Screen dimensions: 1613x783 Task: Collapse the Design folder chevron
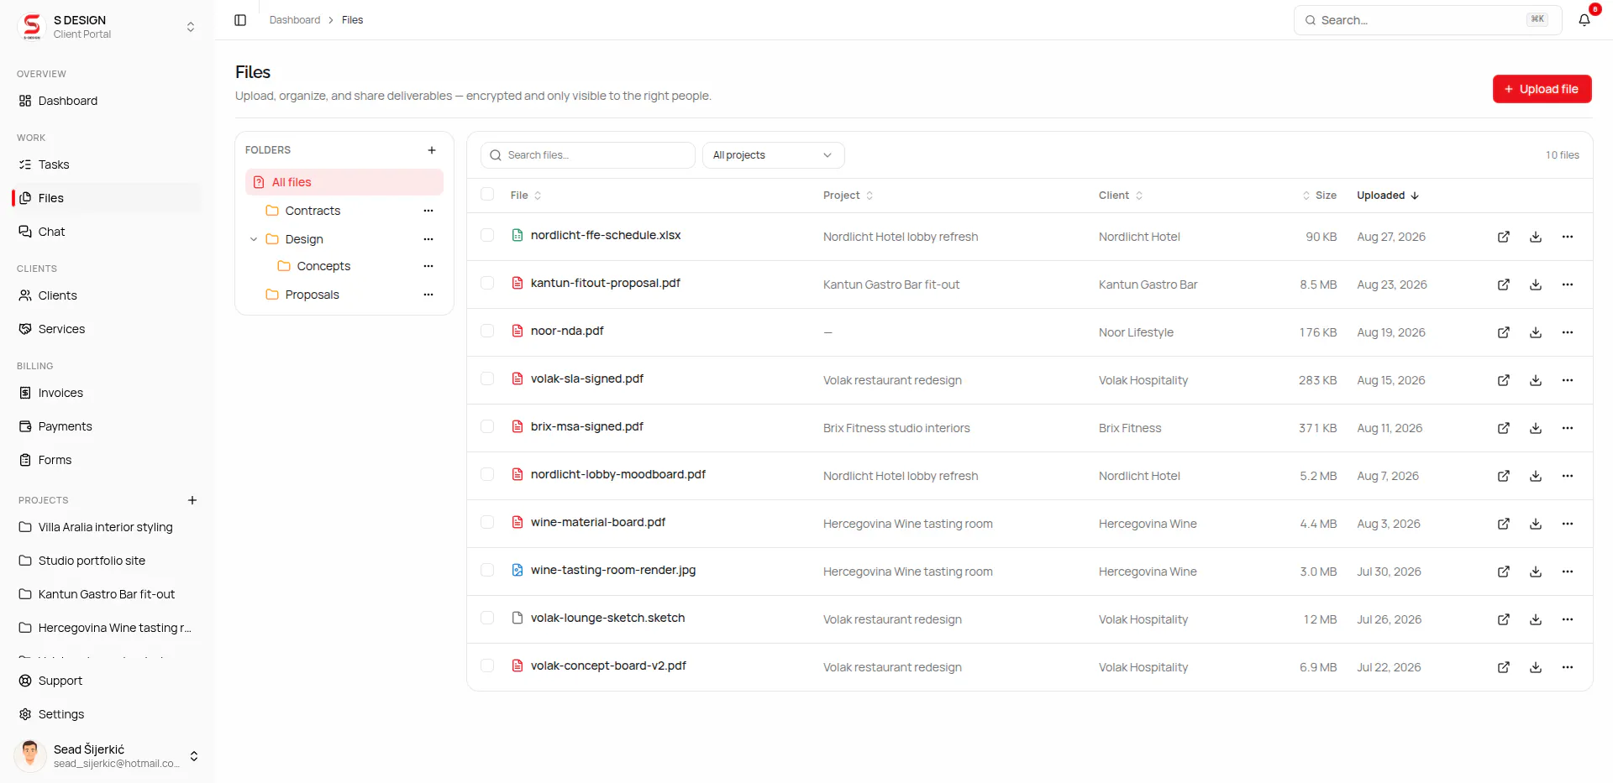pos(254,239)
